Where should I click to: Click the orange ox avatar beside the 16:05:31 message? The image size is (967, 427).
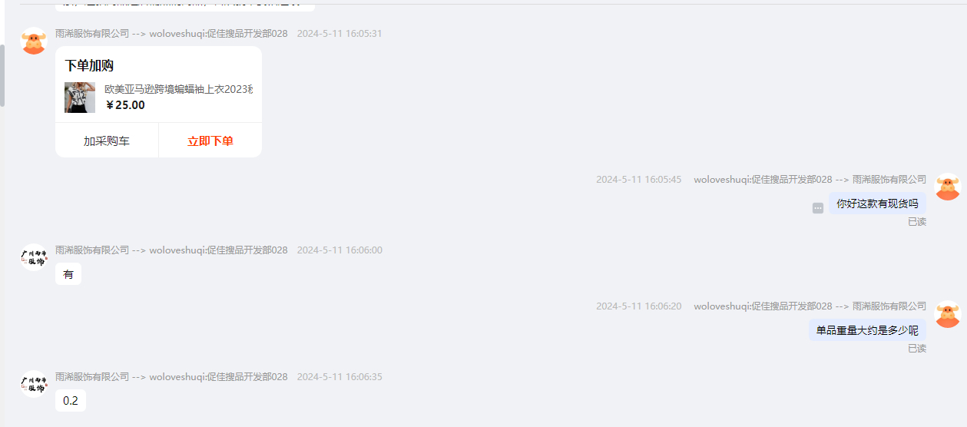(x=34, y=41)
